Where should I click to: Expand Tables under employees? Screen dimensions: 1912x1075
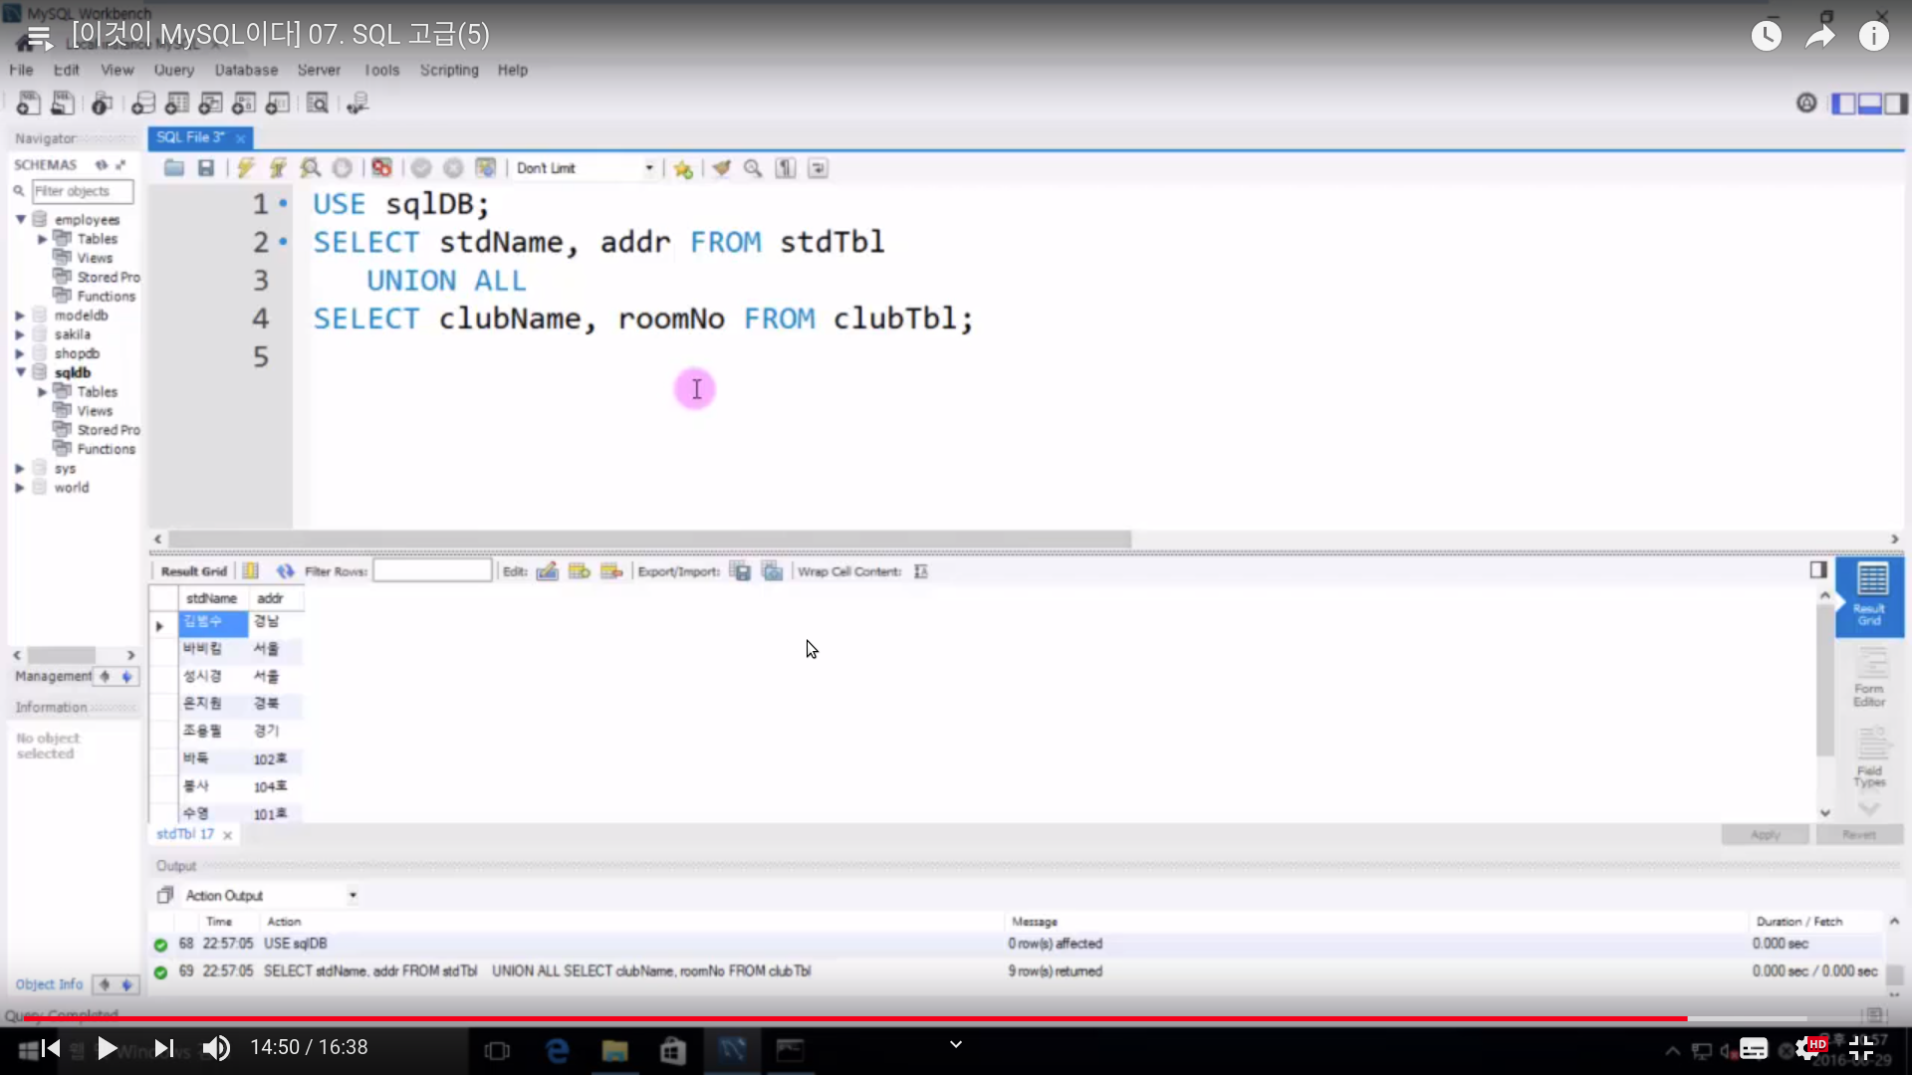[x=42, y=239]
